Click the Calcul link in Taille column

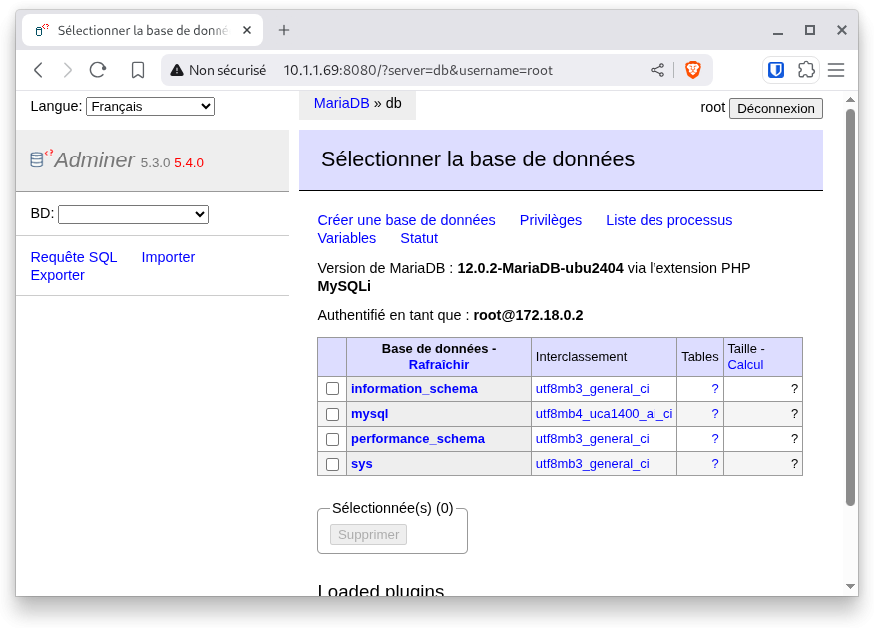point(745,365)
